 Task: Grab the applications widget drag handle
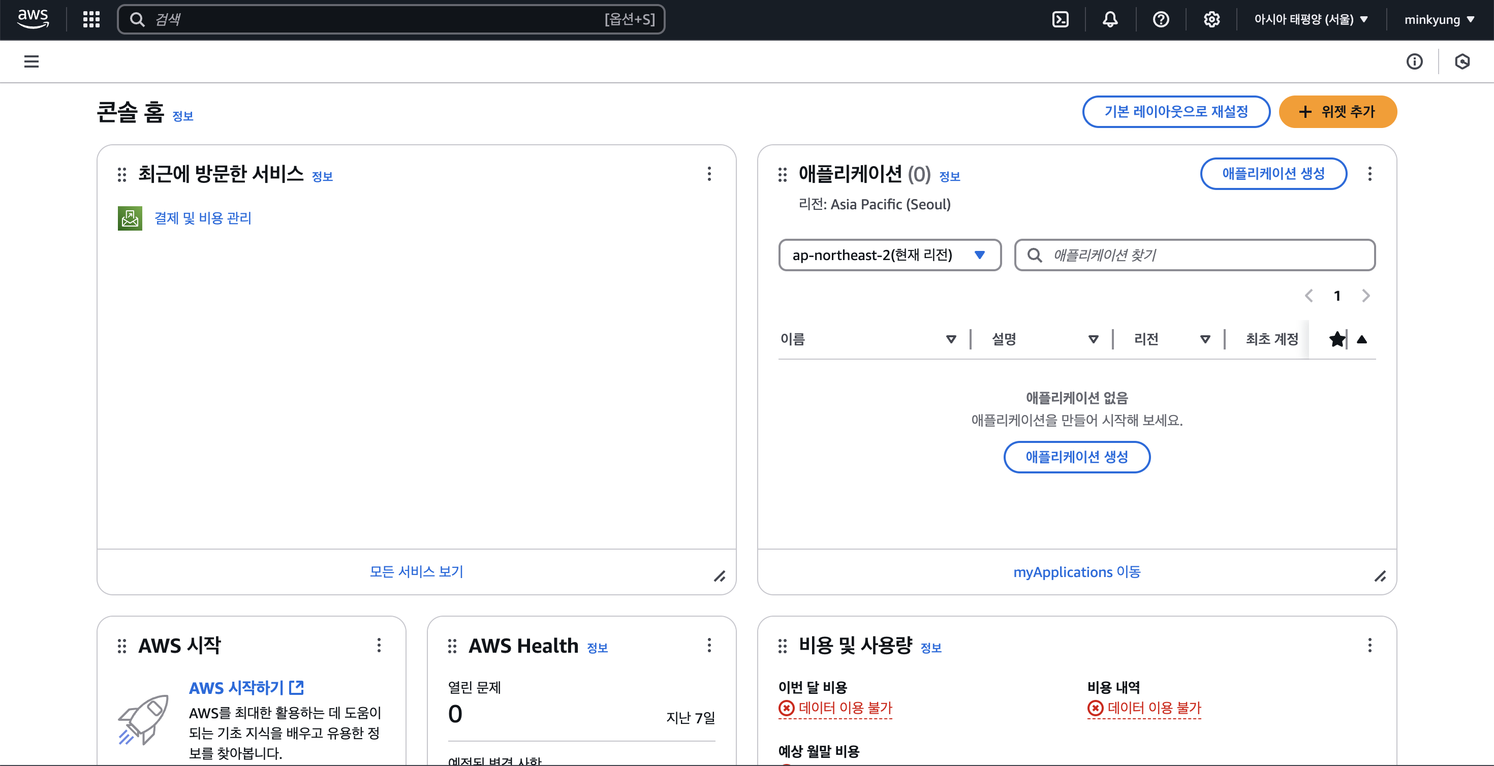(783, 175)
